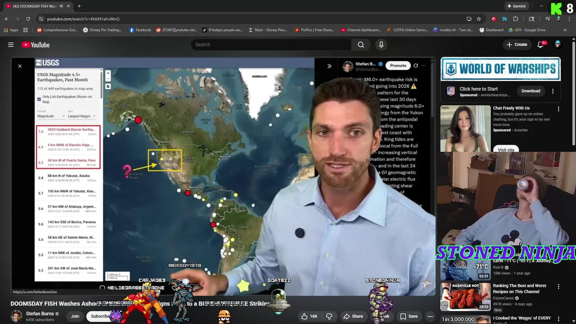Click into the YouTube Search field
The height and width of the screenshot is (324, 576).
(271, 45)
